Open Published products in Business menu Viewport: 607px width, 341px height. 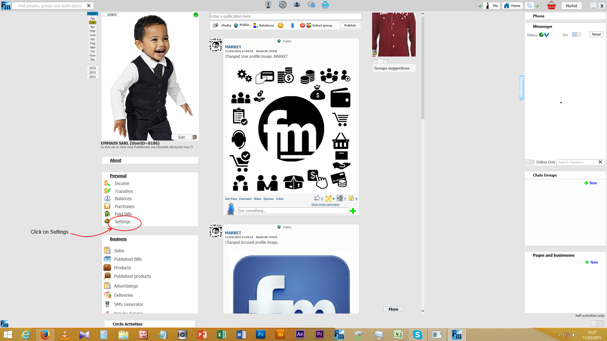[132, 276]
